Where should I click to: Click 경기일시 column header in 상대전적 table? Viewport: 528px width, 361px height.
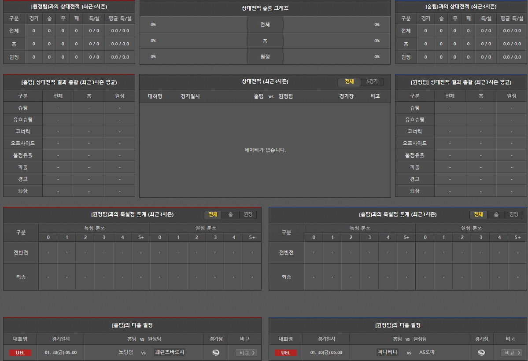tap(190, 96)
